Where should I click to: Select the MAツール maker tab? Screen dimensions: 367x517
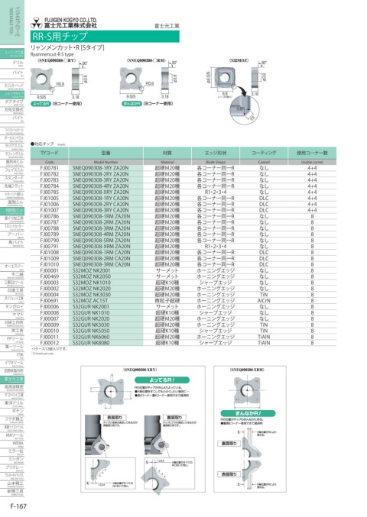click(12, 436)
